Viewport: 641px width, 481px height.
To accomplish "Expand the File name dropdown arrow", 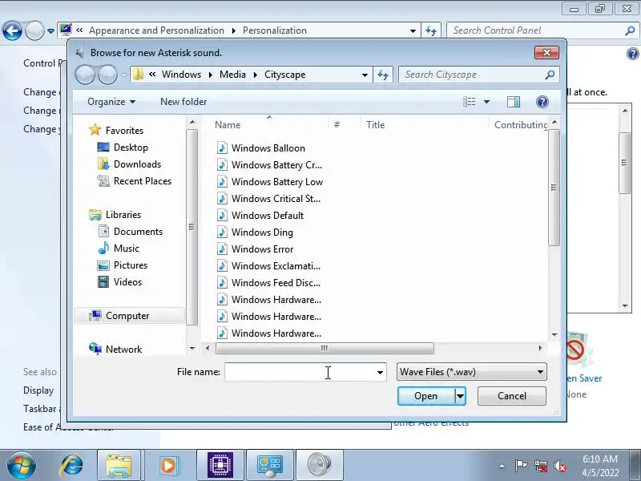I will click(x=380, y=372).
